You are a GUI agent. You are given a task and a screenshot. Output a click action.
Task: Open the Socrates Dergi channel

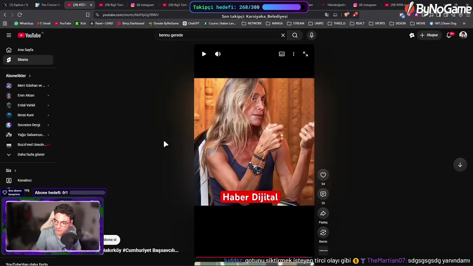coord(28,125)
